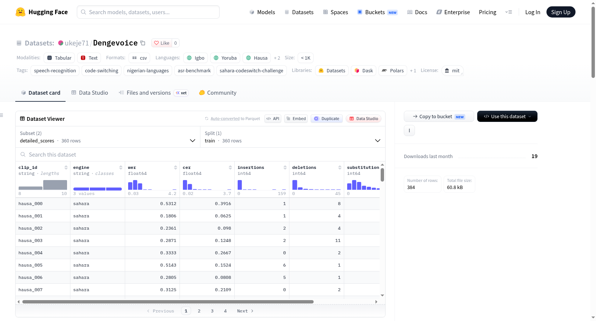
Task: Switch to the Data Studio tab
Action: pyautogui.click(x=90, y=93)
